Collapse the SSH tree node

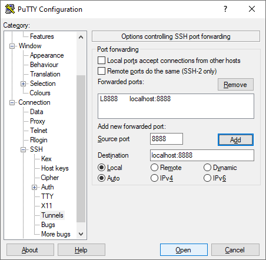tap(23, 150)
